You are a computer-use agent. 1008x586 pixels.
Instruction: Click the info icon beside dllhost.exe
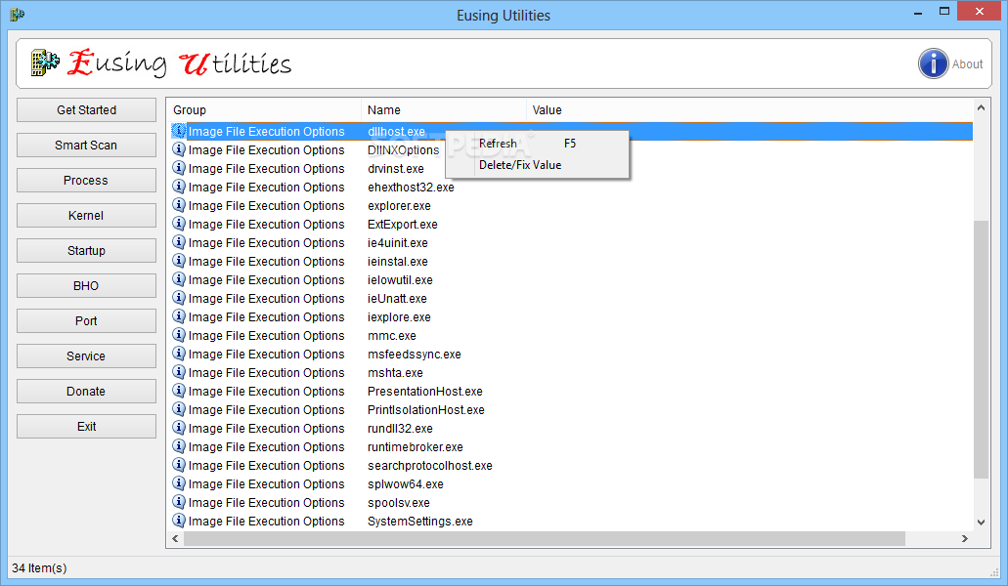pos(179,131)
